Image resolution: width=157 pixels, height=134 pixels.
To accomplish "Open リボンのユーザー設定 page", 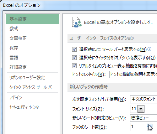I will point(32,78).
